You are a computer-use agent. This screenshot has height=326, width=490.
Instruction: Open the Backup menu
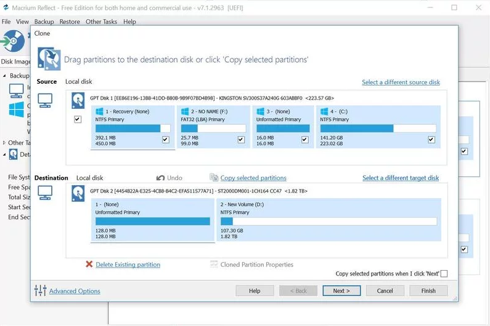tap(44, 22)
